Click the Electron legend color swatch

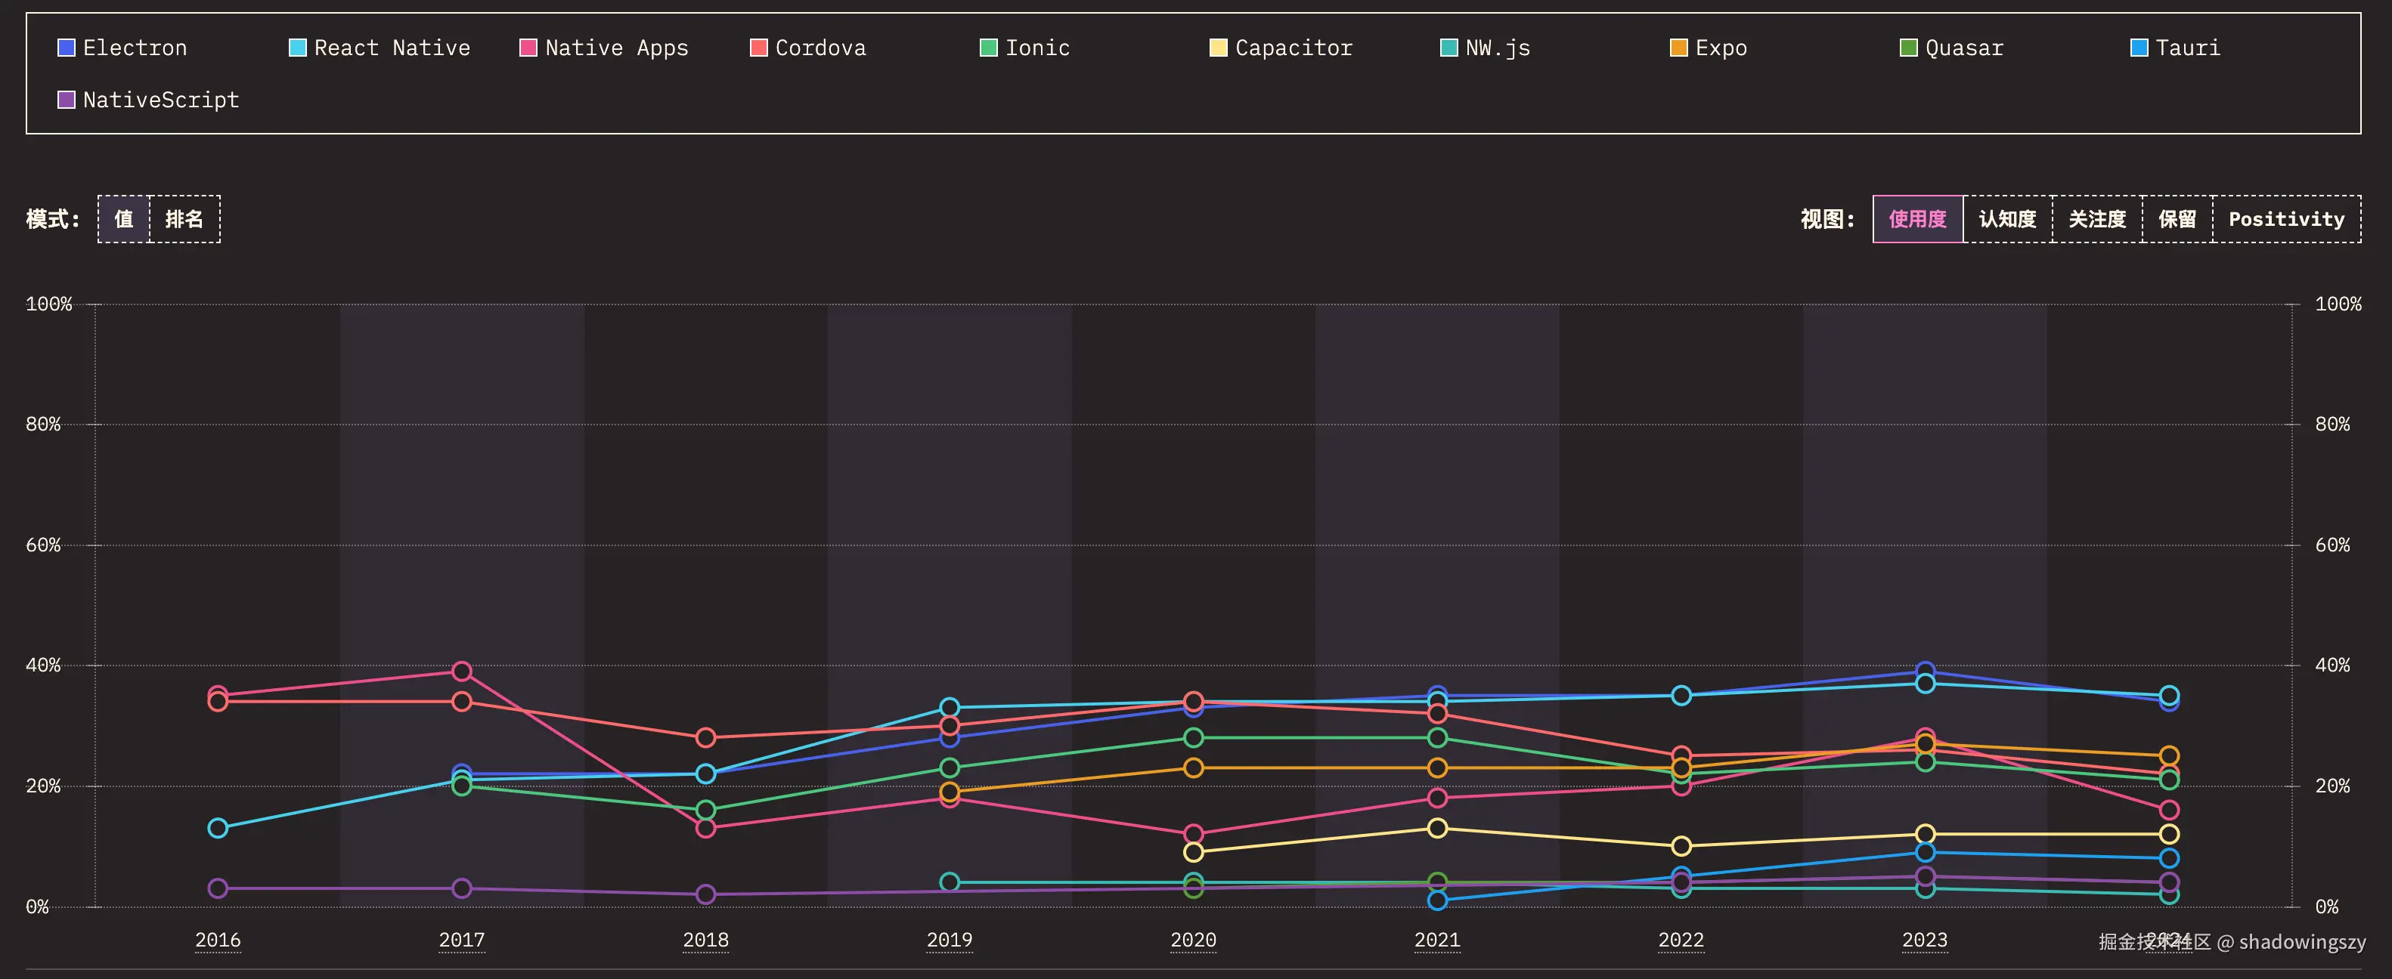point(66,48)
